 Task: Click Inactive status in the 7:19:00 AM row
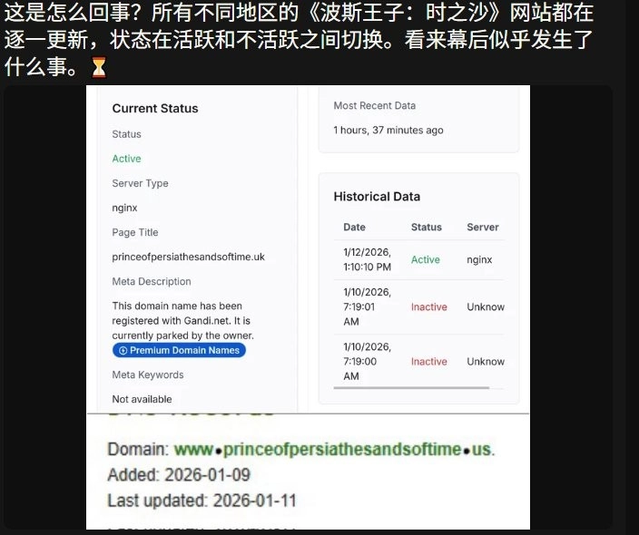(x=428, y=362)
